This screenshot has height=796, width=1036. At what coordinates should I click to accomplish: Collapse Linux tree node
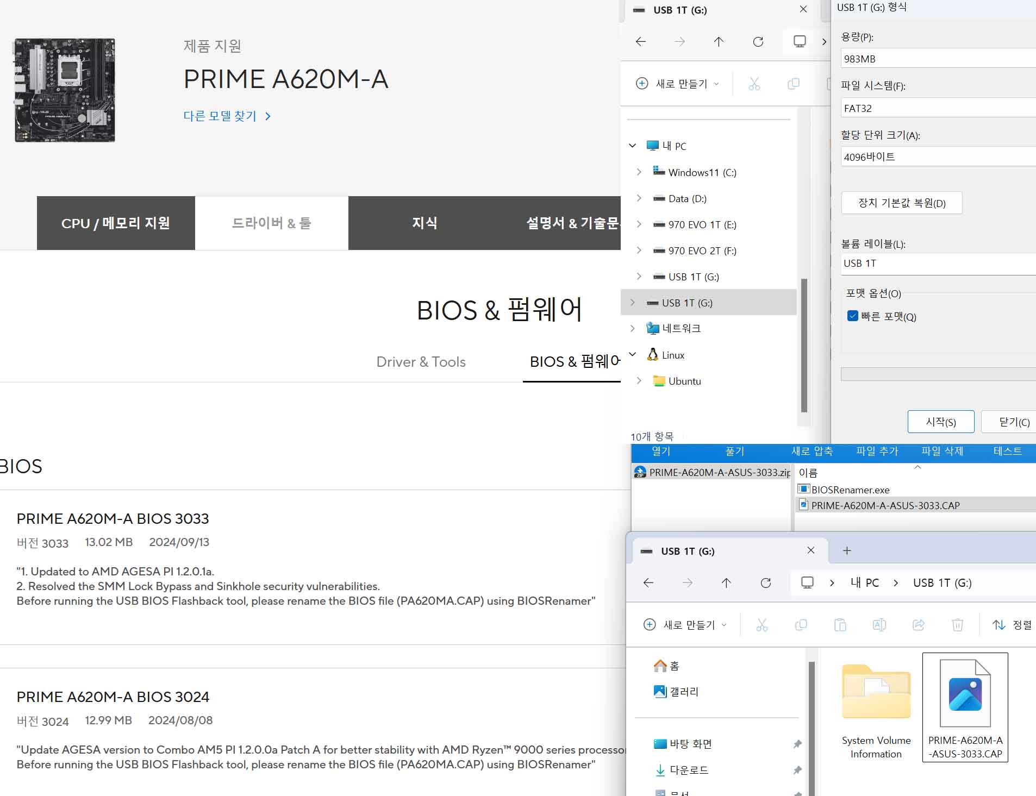[x=632, y=354]
